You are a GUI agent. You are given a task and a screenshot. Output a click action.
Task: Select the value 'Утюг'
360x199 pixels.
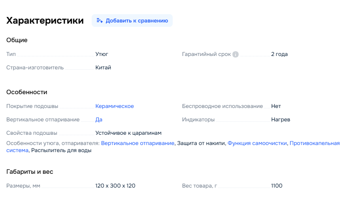coord(102,54)
